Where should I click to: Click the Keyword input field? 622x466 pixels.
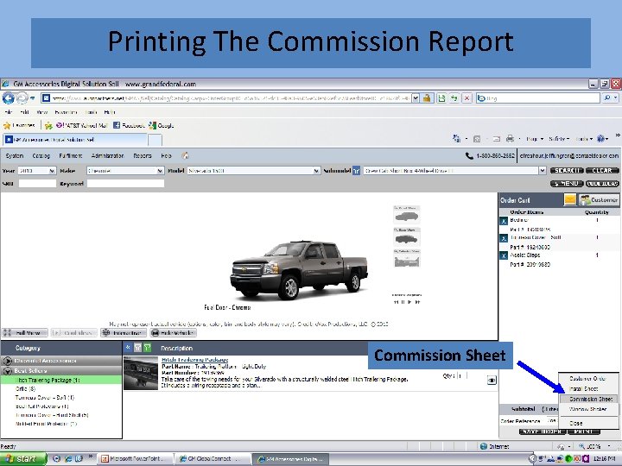tap(125, 184)
